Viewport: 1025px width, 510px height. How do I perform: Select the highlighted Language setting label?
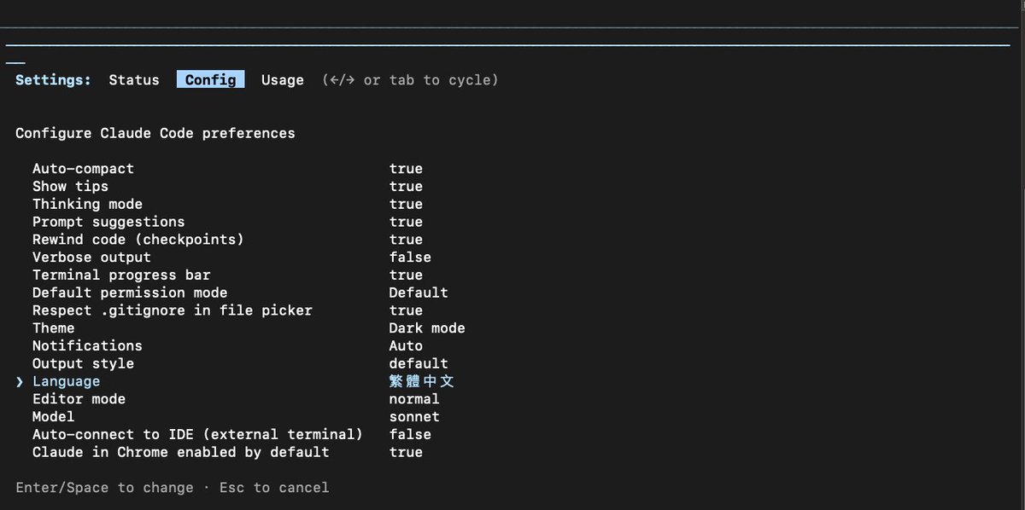click(x=66, y=381)
